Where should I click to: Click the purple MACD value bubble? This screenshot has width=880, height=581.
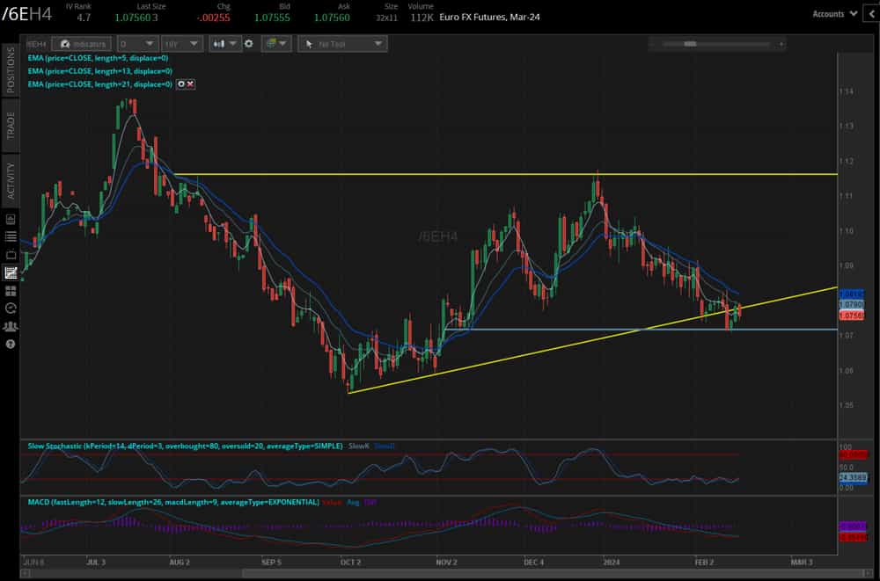(x=853, y=527)
